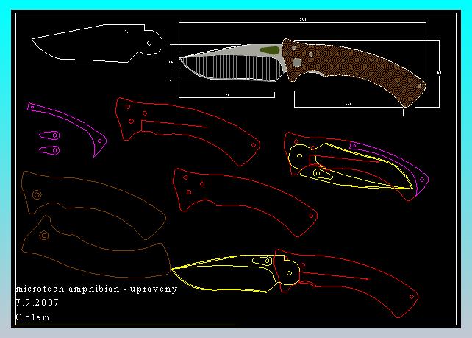Click the pivot hole in white blade outline
Image resolution: width=472 pixels, height=338 pixels.
(x=149, y=43)
